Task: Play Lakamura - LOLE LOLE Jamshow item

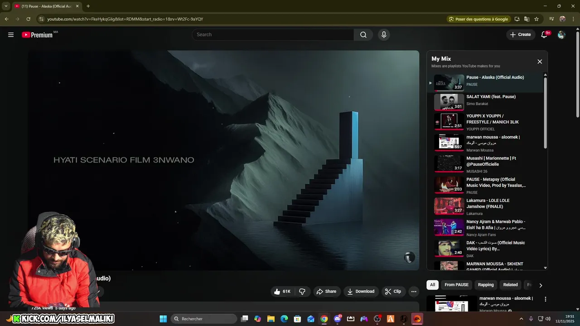Action: point(485,206)
